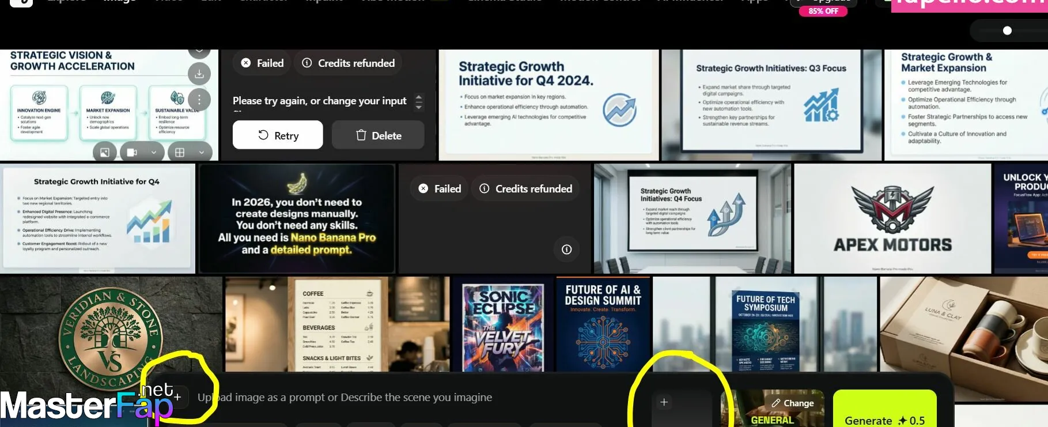The height and width of the screenshot is (427, 1048).
Task: Click the 85% OFF upgrade badge
Action: point(823,11)
